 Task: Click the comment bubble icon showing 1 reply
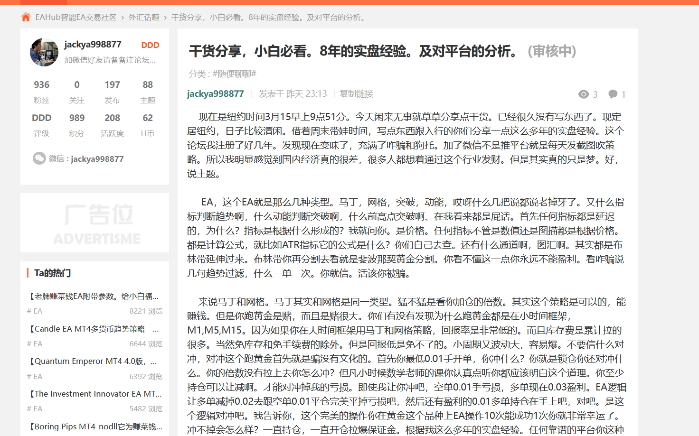click(x=613, y=93)
